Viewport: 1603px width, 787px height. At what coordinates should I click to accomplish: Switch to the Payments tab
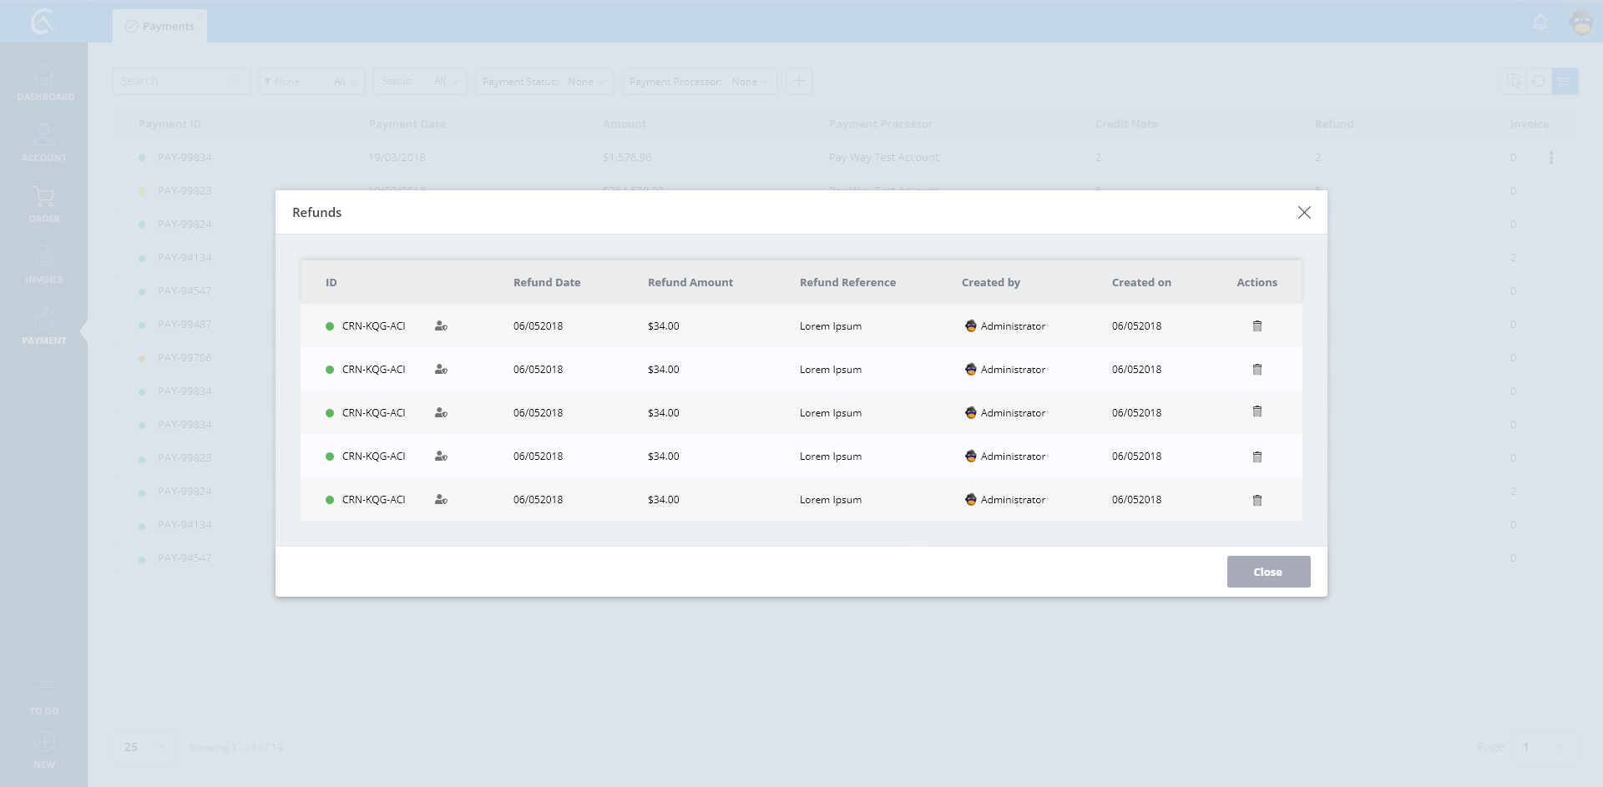coord(160,27)
